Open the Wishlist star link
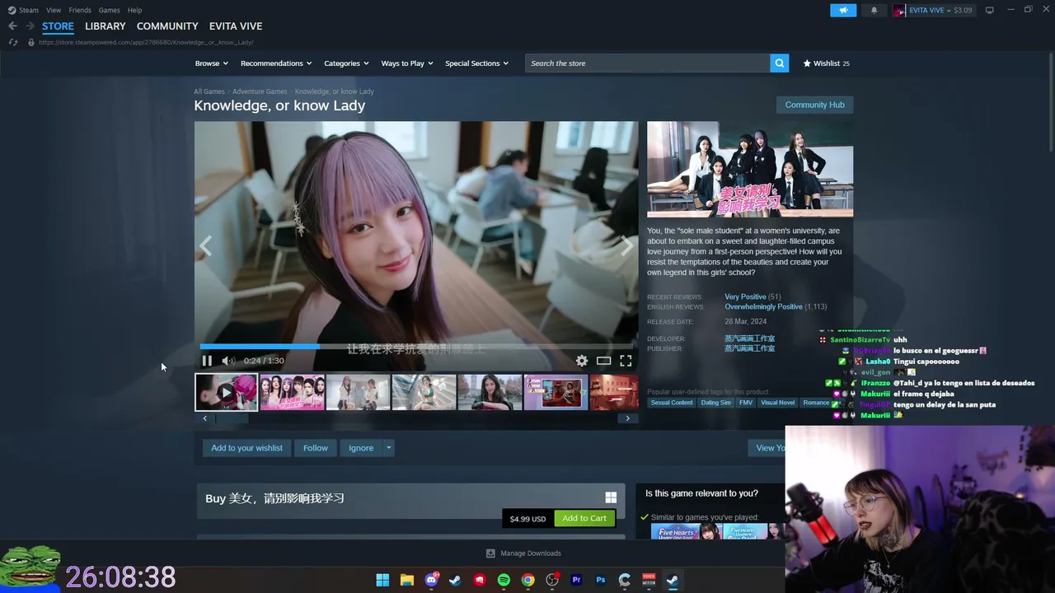1055x593 pixels. (827, 63)
